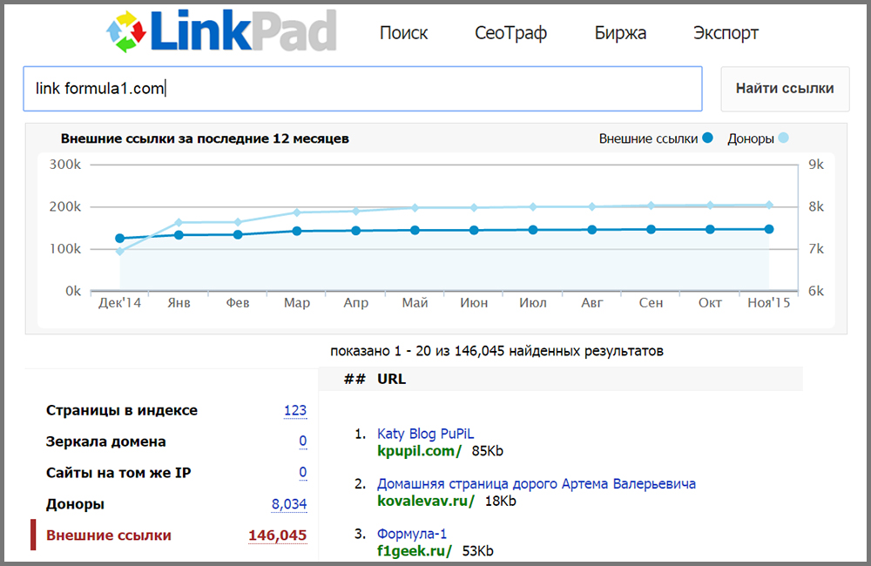Click the LinkPad logo
Screen dimensions: 871x566
220,31
